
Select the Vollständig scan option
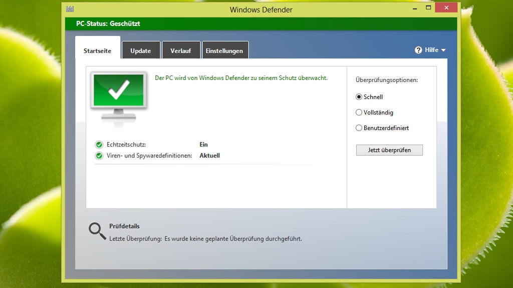pyautogui.click(x=359, y=112)
